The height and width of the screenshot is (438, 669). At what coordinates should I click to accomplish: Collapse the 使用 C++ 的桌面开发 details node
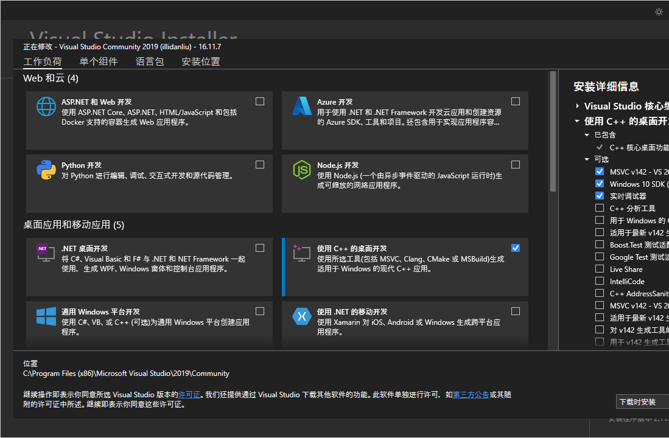coord(577,121)
